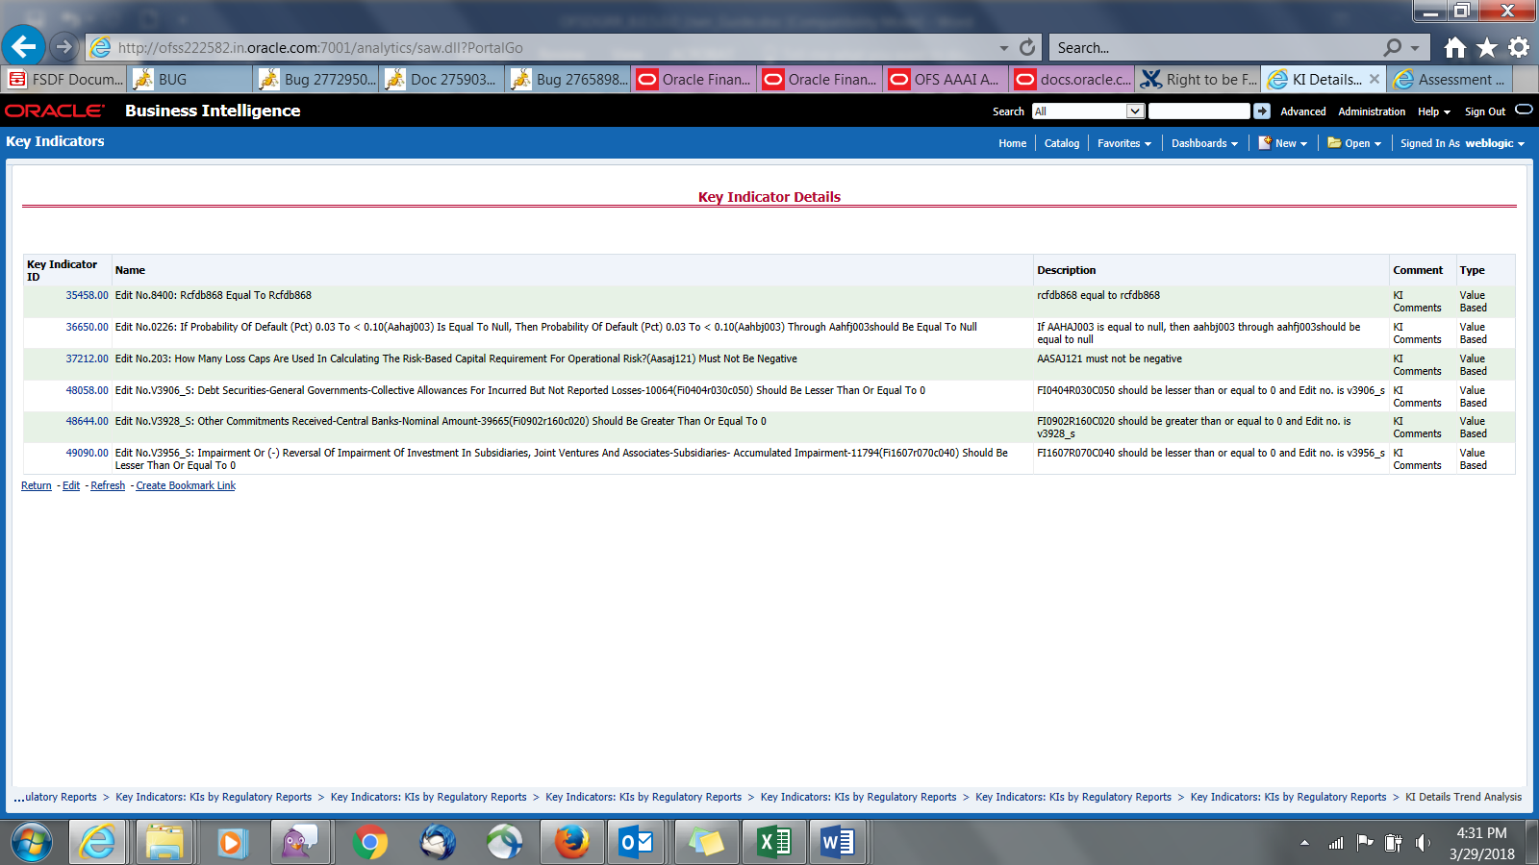Go back with the browser back arrow
The image size is (1539, 865).
click(24, 46)
